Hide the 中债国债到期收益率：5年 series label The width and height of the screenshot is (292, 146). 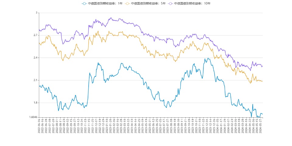(x=148, y=4)
